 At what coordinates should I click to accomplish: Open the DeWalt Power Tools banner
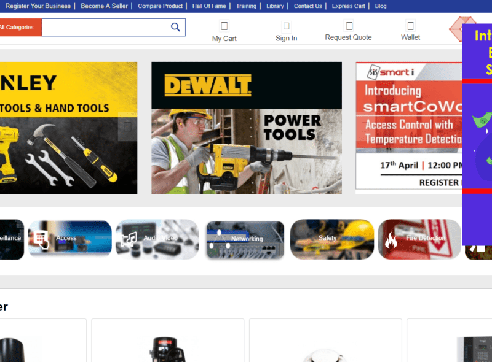[247, 128]
